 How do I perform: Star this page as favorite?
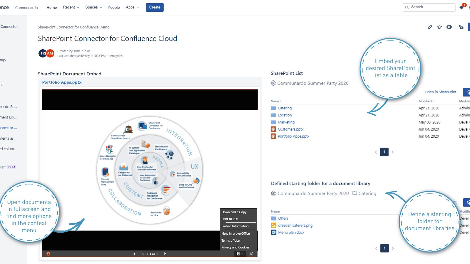[x=439, y=27]
